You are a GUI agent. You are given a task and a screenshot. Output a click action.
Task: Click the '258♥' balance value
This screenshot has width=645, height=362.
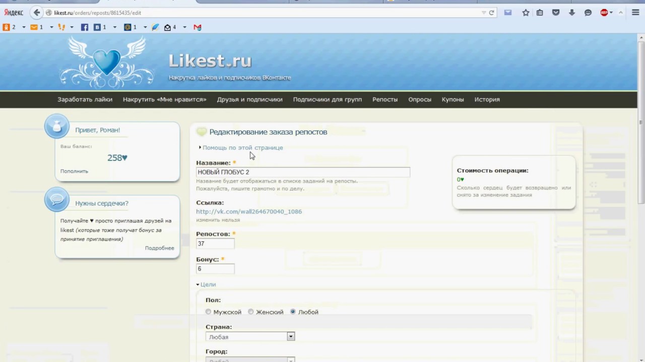(x=117, y=158)
